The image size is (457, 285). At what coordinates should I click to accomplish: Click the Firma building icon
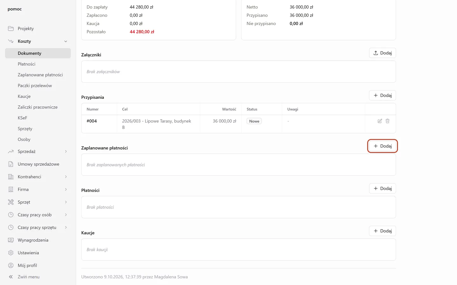coord(11,189)
